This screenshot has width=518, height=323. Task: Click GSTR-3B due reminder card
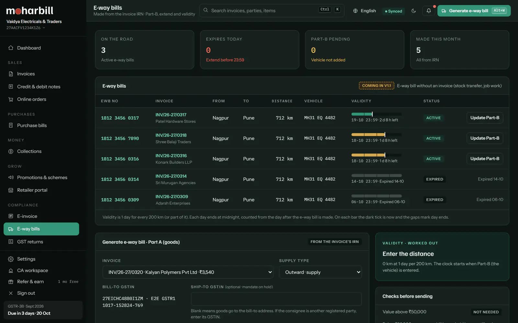coord(43,310)
